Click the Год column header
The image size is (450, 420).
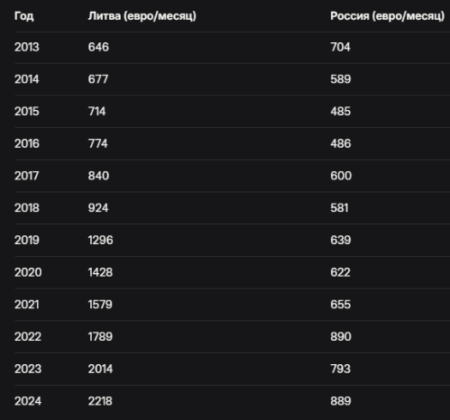coord(23,16)
